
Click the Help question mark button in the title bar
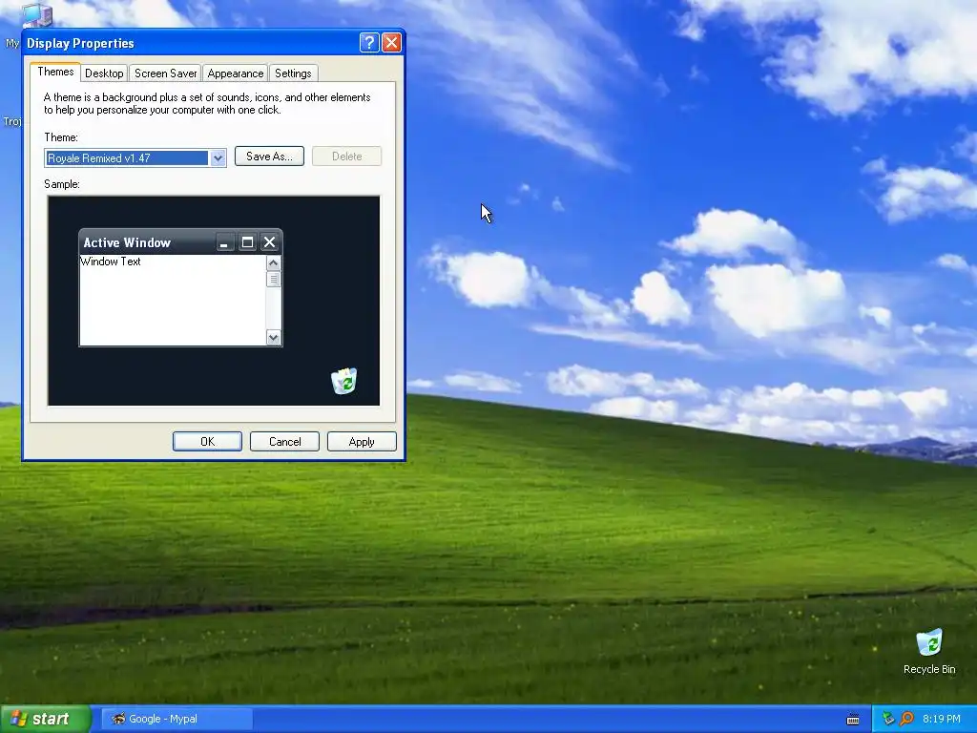click(369, 42)
